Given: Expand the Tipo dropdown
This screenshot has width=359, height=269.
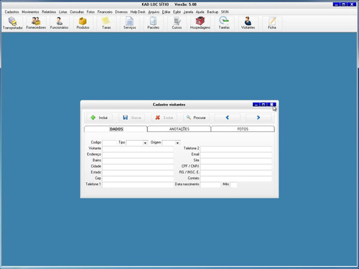Looking at the screenshot, I should [x=145, y=143].
